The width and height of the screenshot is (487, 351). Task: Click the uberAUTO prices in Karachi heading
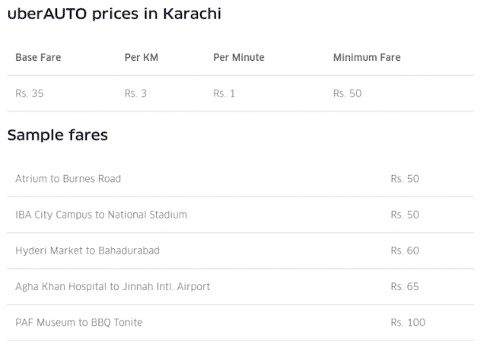pyautogui.click(x=114, y=14)
